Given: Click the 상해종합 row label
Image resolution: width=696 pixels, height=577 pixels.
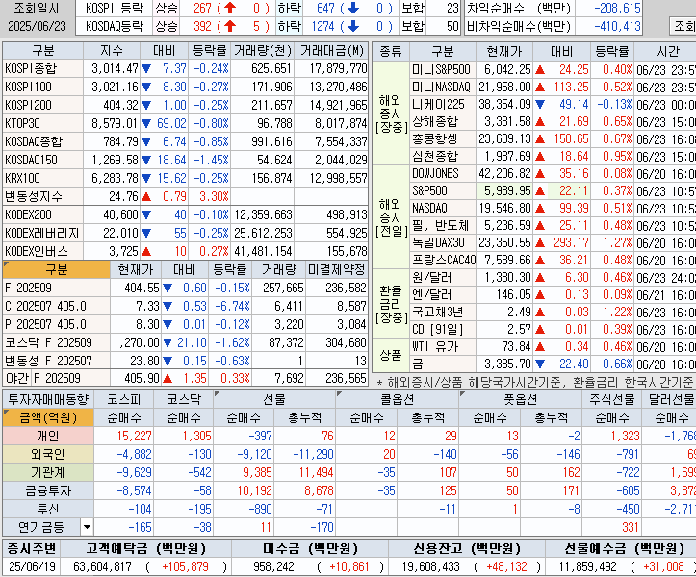Looking at the screenshot, I should 443,121.
